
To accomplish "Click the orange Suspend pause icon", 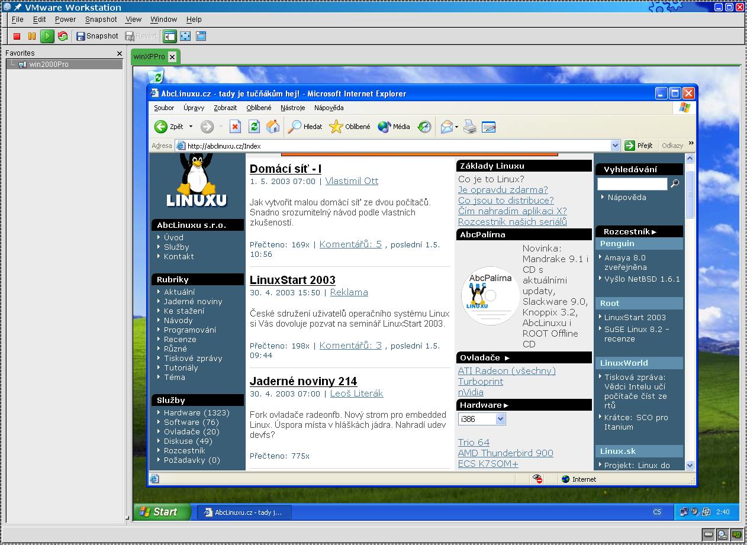I will click(32, 36).
